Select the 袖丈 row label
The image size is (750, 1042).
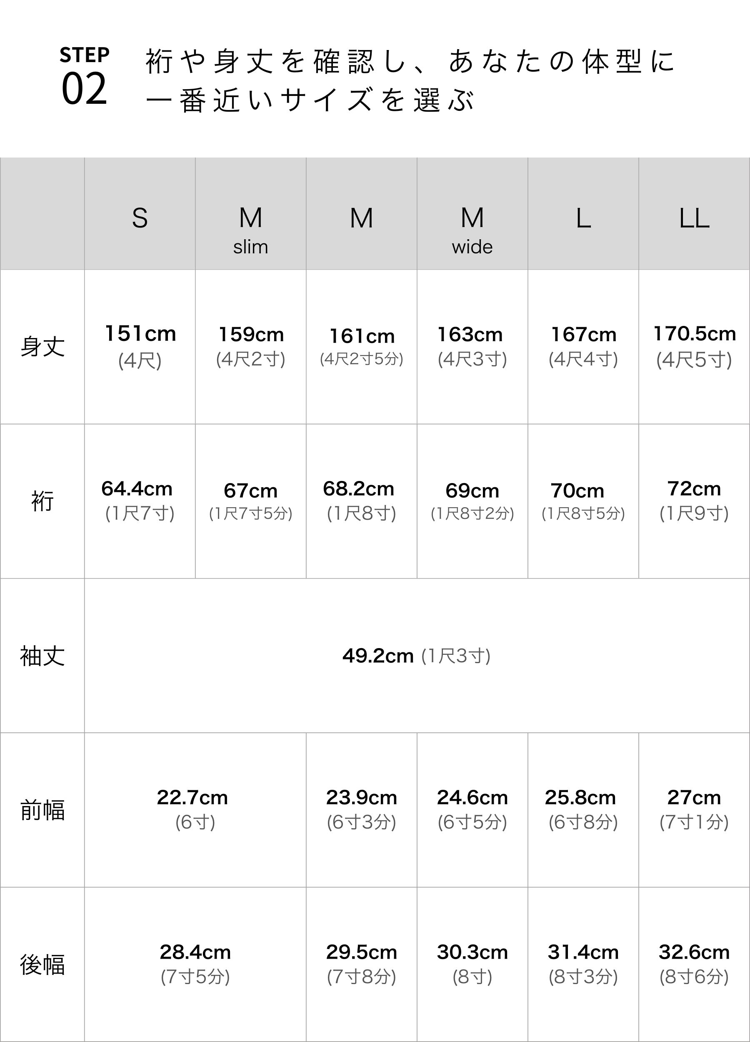coord(42,656)
